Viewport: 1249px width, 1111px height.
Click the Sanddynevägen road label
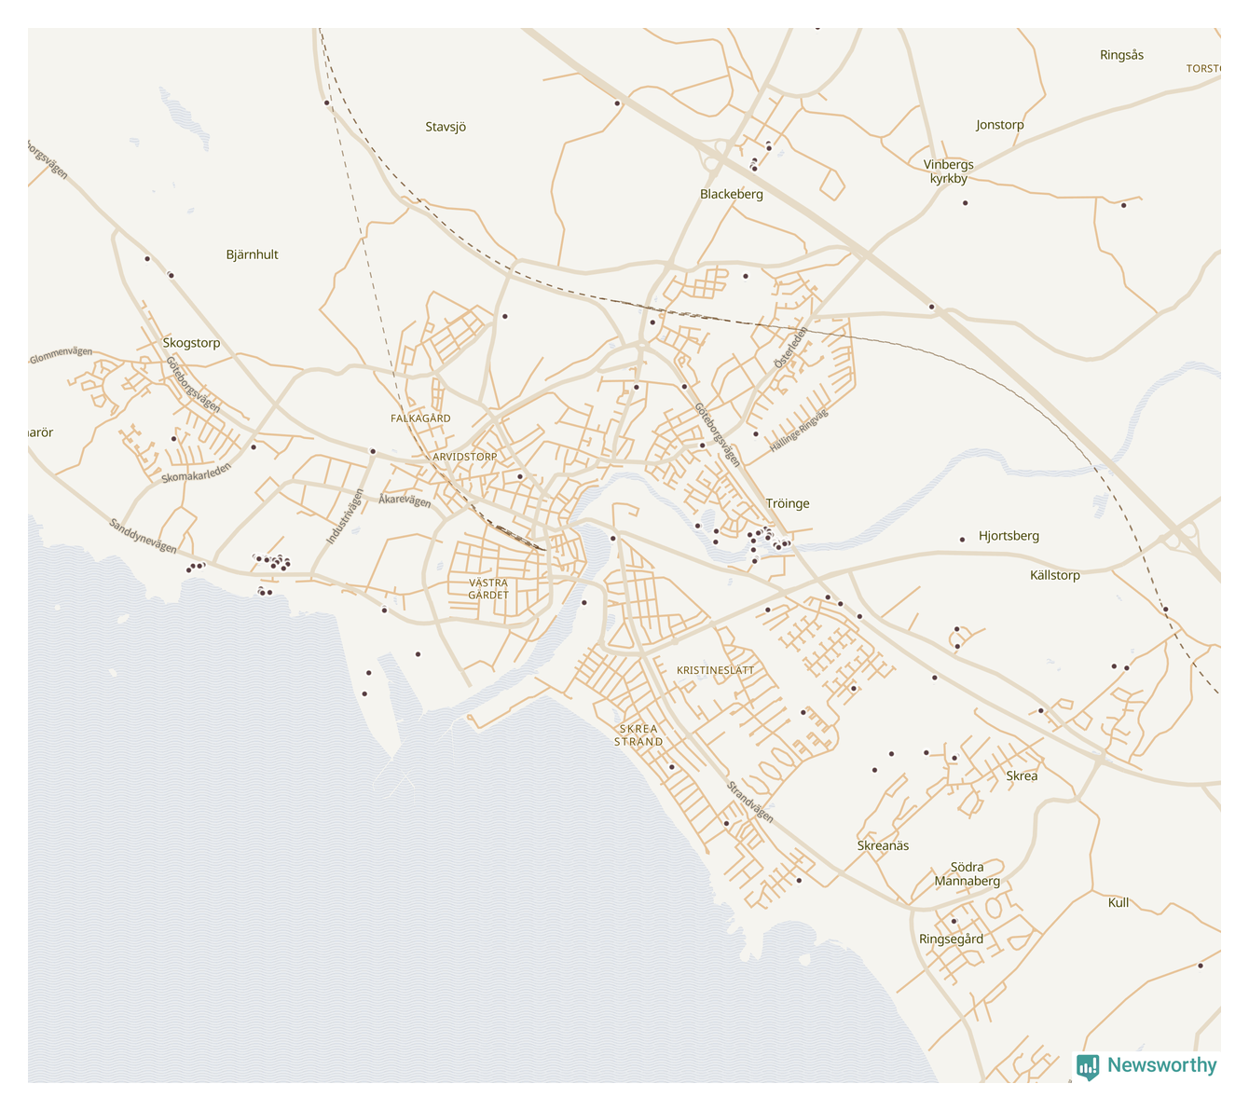pyautogui.click(x=143, y=536)
